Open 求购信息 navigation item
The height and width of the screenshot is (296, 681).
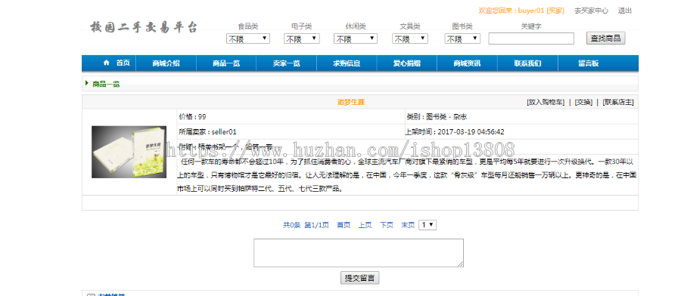[x=347, y=63]
